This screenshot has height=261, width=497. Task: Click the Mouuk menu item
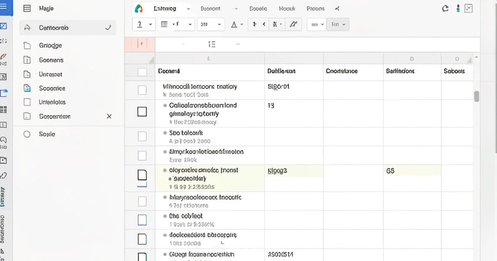[x=287, y=8]
